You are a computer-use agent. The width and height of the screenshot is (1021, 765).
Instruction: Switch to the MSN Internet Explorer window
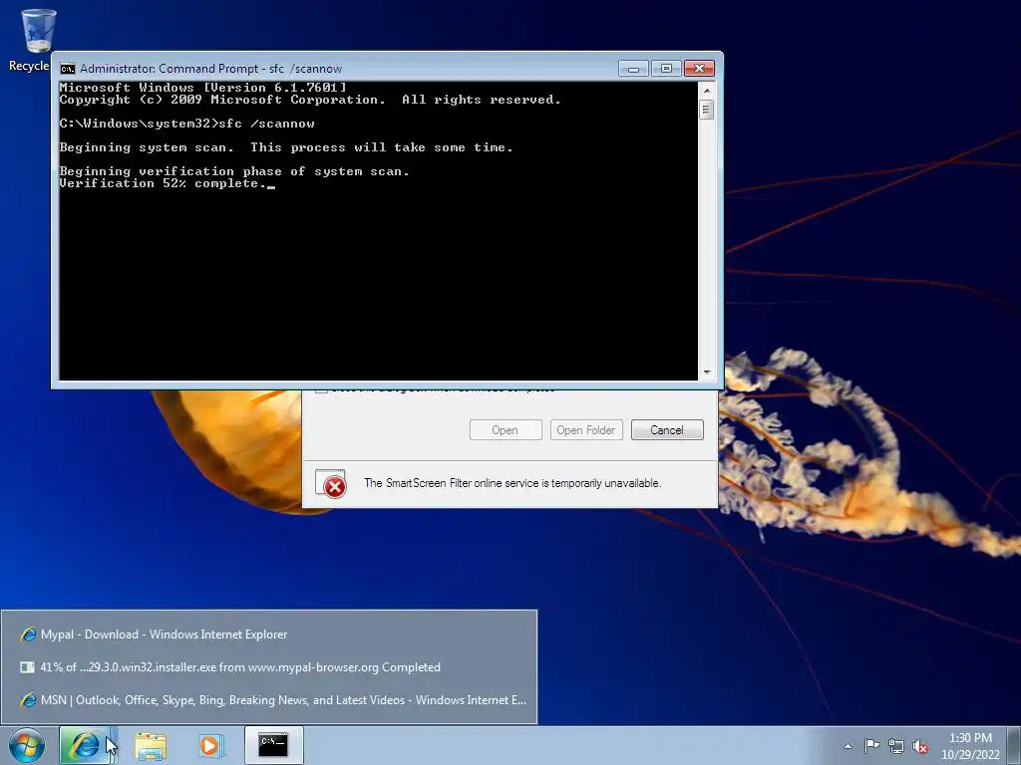coord(269,700)
